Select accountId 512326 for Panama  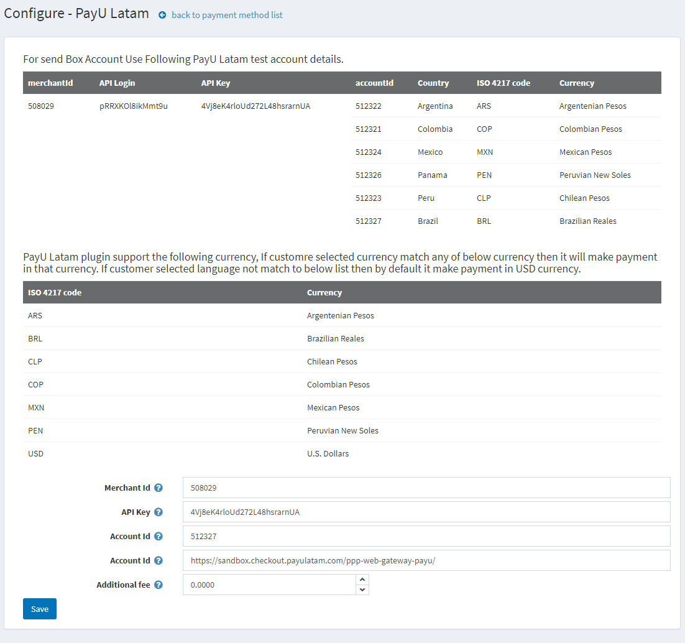pyautogui.click(x=368, y=175)
